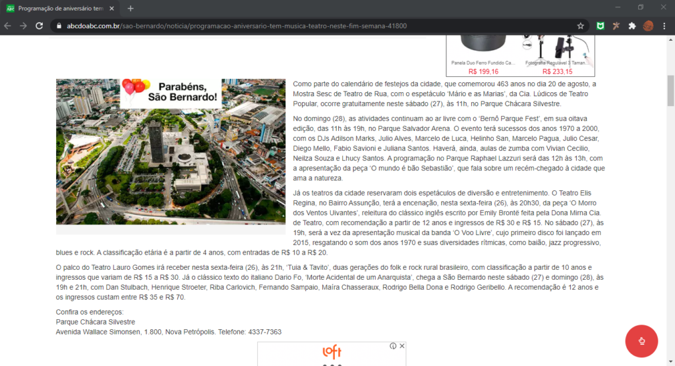675x366 pixels.
Task: Open the Chrome profile avatar
Action: tap(648, 26)
